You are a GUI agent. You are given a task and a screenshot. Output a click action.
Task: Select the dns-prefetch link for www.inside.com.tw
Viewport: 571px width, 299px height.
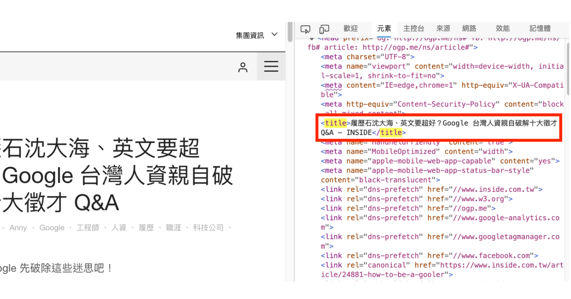432,190
